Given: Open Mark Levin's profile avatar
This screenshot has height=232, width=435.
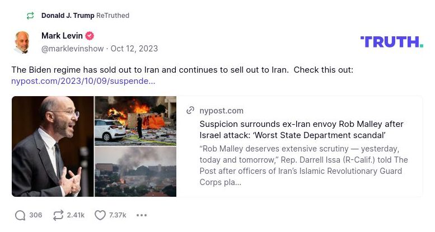Looking at the screenshot, I should click(x=22, y=42).
